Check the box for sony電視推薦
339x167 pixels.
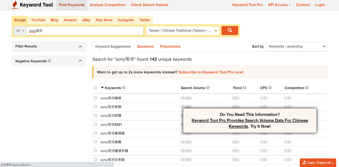click(95, 142)
